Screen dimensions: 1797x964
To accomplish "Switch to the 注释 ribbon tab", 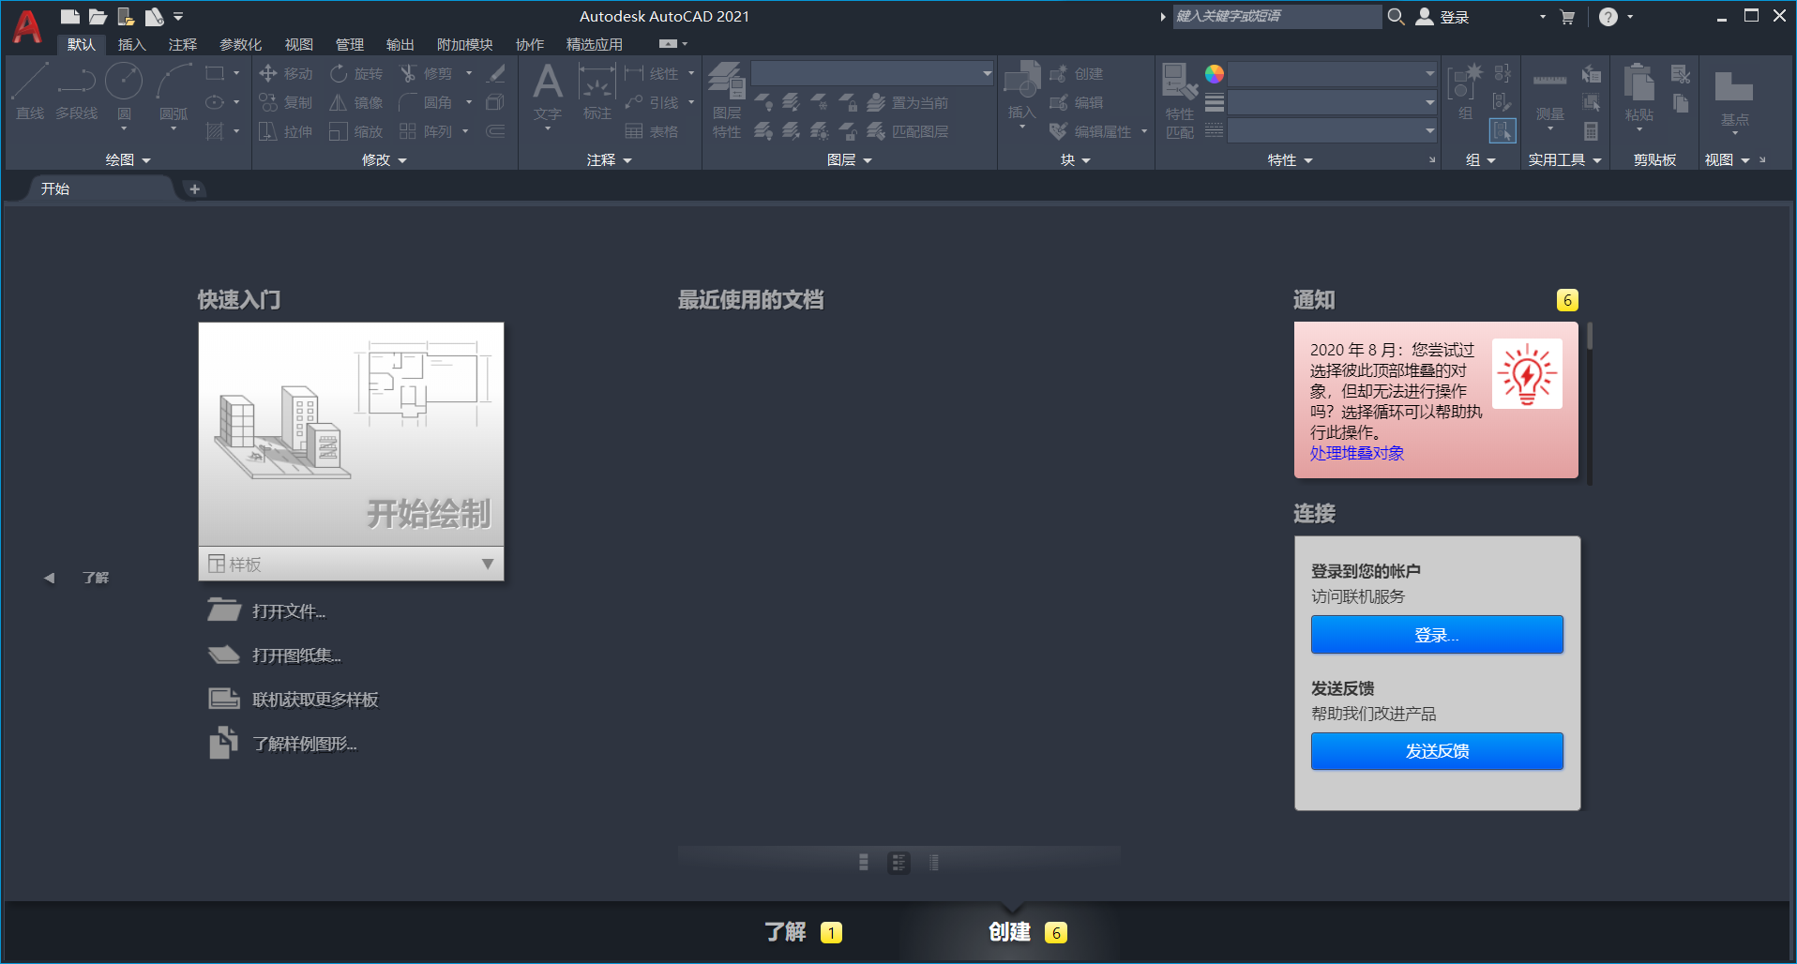I will click(x=183, y=44).
